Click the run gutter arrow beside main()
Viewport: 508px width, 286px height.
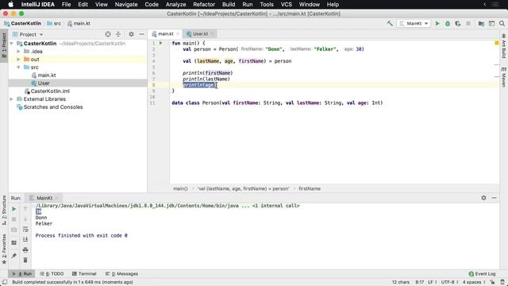pyautogui.click(x=160, y=43)
